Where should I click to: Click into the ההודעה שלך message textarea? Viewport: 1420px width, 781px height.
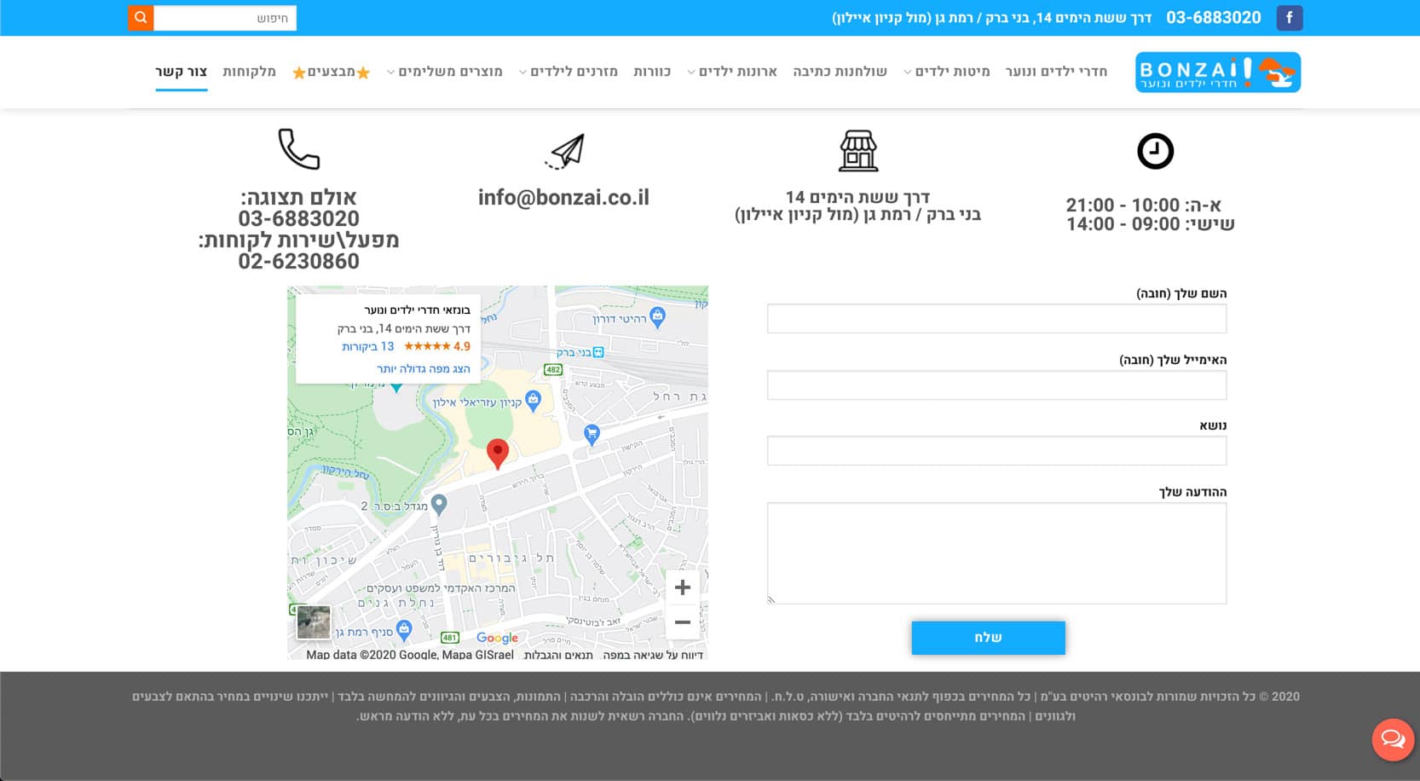(x=996, y=552)
